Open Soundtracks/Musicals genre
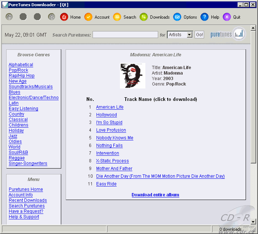 pos(31,87)
